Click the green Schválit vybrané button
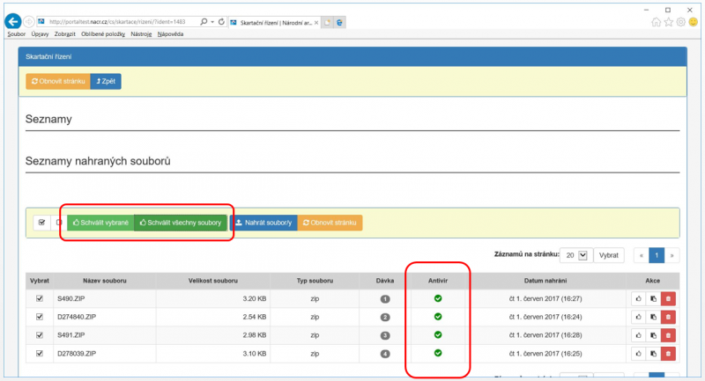This screenshot has width=705, height=381. click(x=100, y=223)
